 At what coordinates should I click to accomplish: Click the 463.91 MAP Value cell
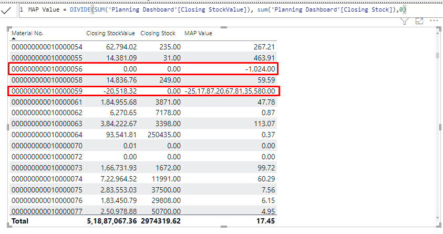point(264,58)
